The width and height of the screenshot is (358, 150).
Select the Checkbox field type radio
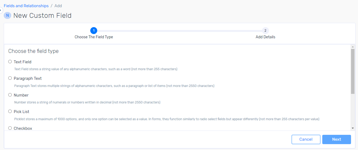coord(10,128)
